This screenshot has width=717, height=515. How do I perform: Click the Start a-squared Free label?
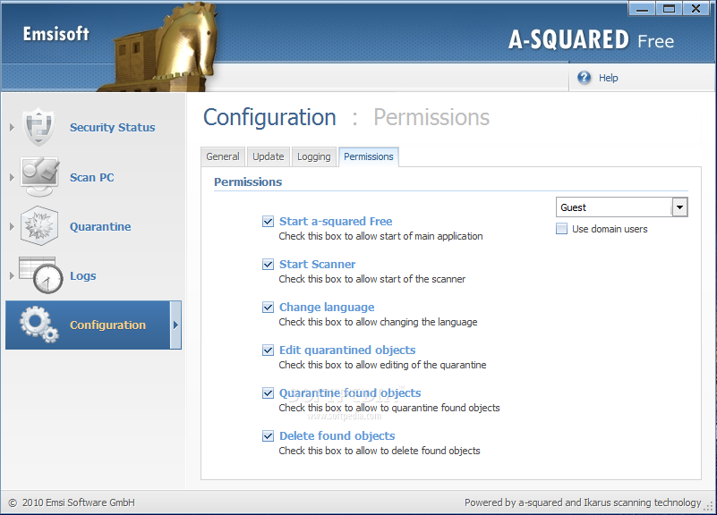click(336, 222)
